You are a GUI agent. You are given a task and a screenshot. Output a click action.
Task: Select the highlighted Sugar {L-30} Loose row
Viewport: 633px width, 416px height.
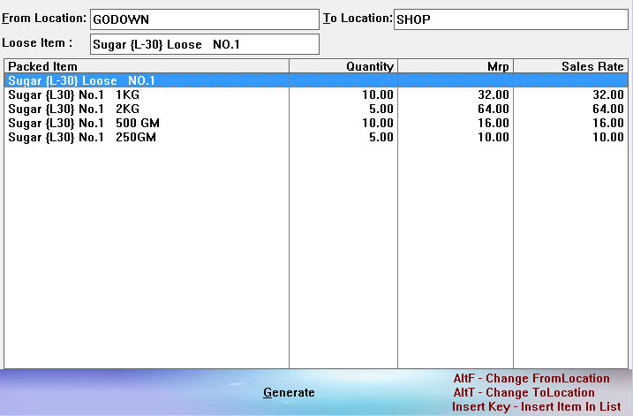click(316, 80)
